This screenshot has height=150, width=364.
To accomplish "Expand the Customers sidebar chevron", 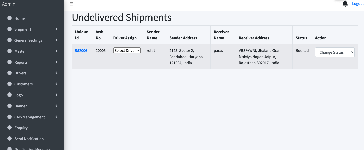I will tap(56, 84).
